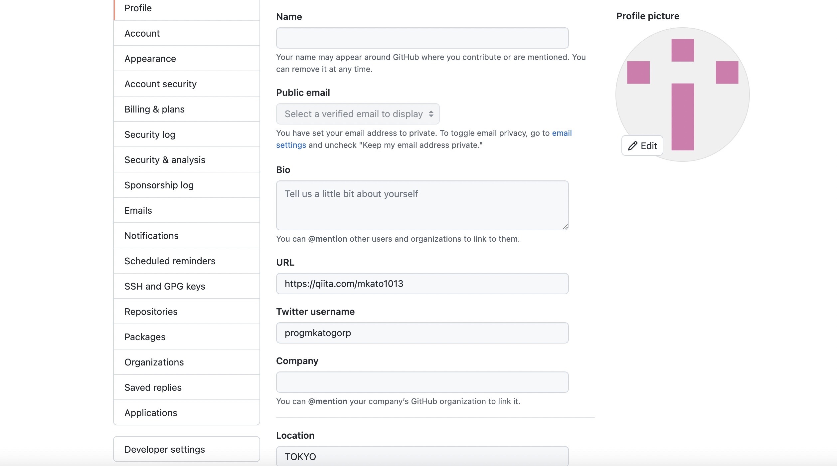The image size is (837, 466).
Task: Click the Company input field
Action: click(x=422, y=382)
